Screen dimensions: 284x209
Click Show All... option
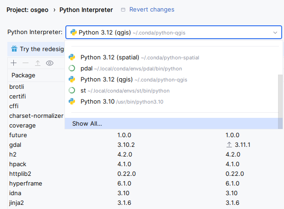(x=87, y=124)
